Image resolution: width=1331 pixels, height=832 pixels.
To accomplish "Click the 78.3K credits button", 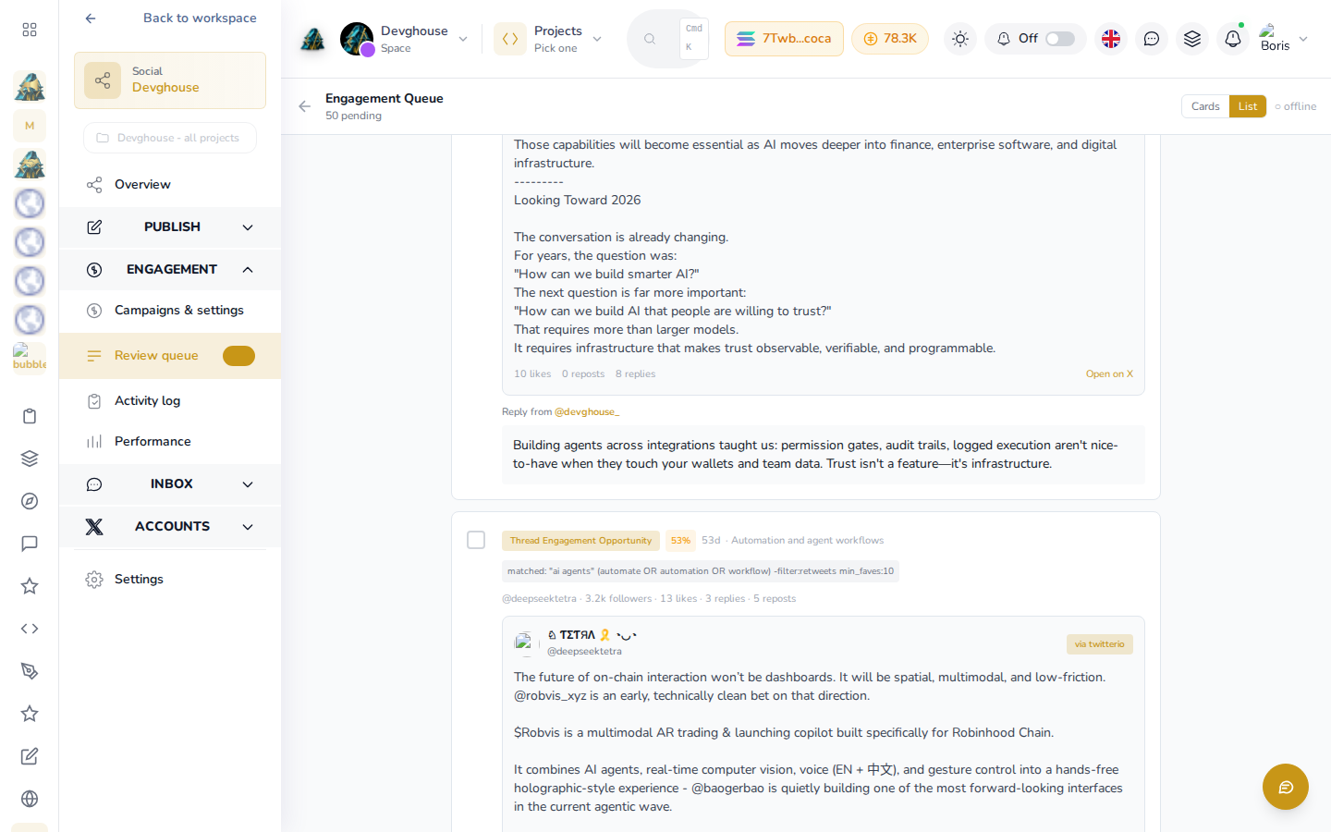I will [890, 39].
